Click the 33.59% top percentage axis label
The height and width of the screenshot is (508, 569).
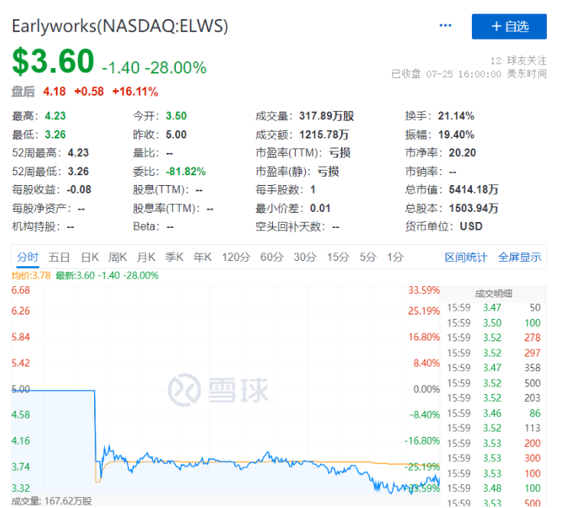[424, 291]
